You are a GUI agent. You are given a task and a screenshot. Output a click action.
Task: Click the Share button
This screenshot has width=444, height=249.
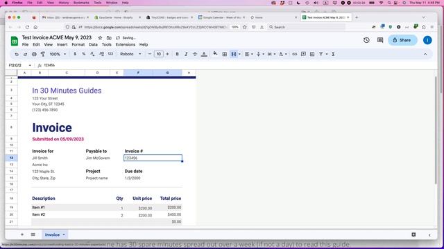click(402, 40)
